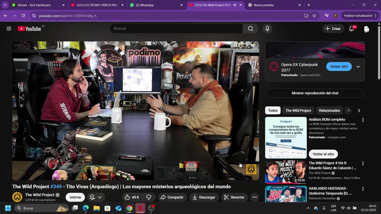
Task: Click the Compartir button
Action: 172,197
